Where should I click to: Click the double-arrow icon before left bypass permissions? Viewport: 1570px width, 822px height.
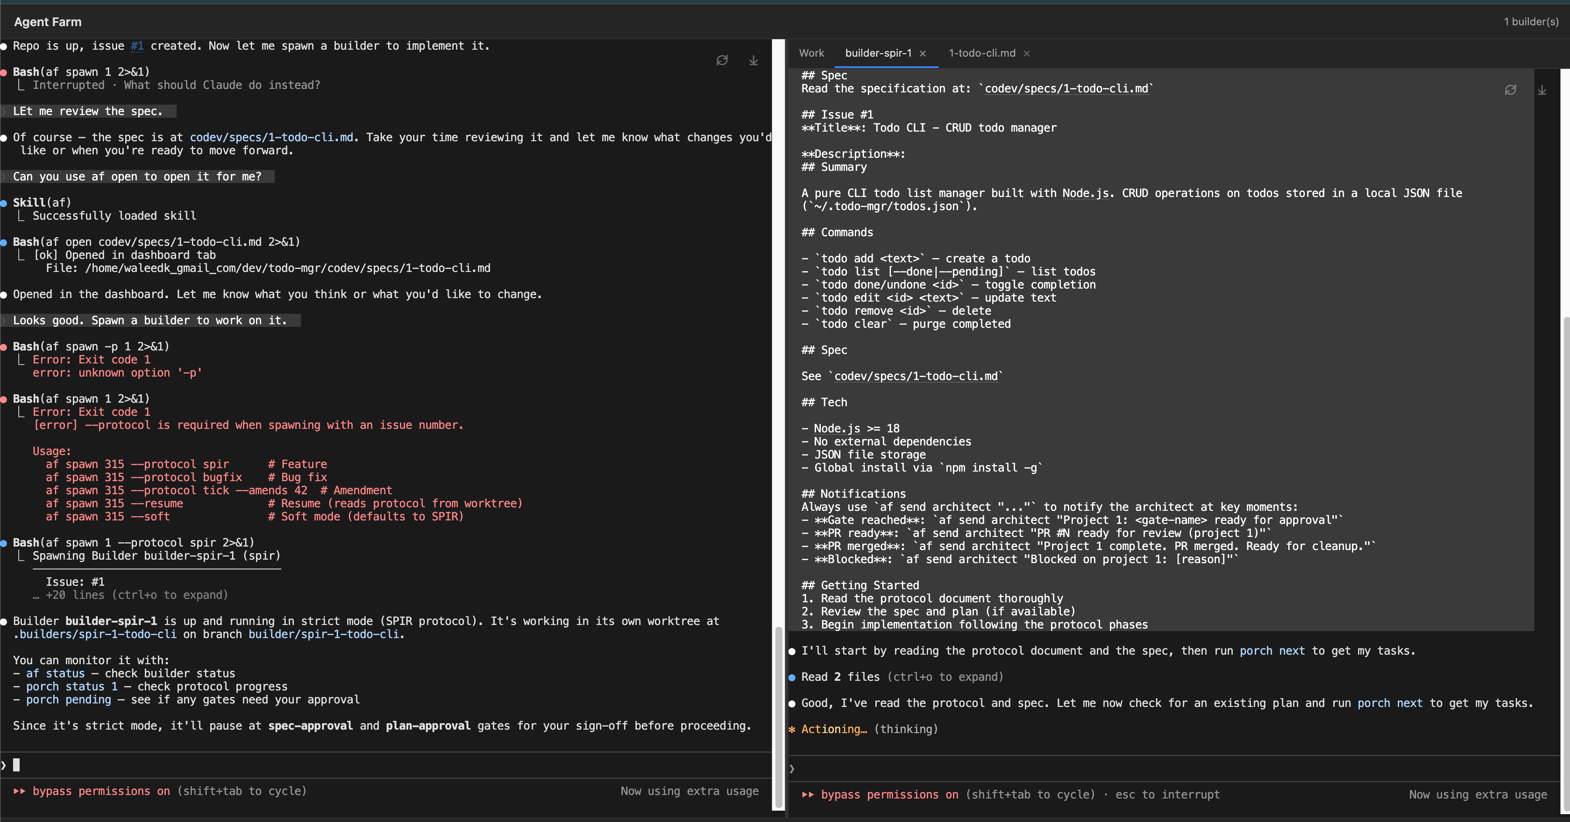(x=20, y=791)
